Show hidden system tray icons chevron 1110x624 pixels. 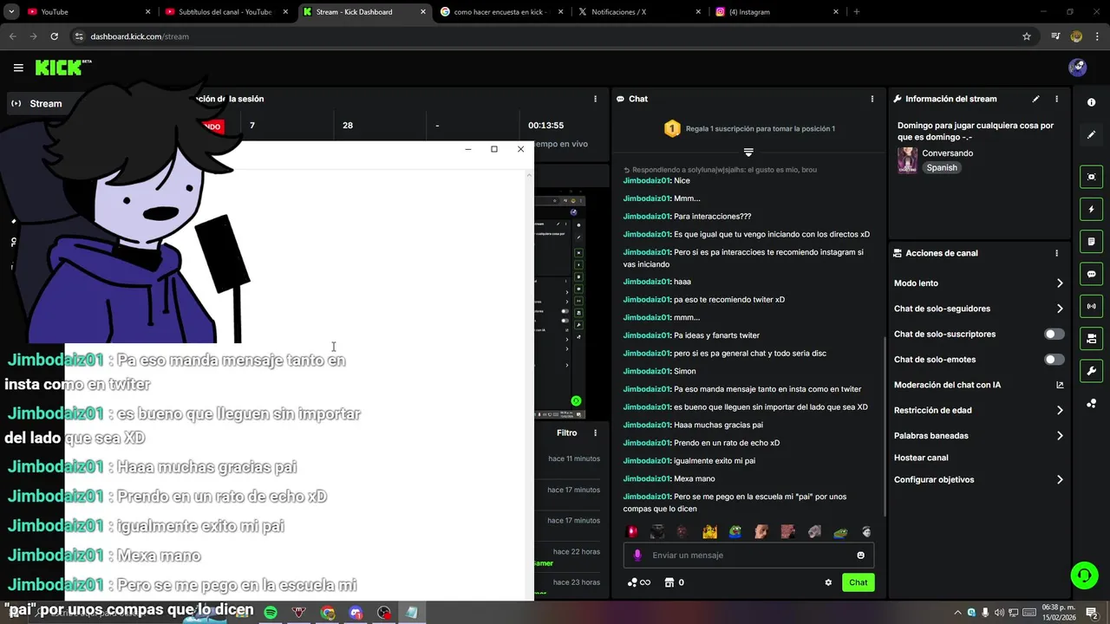[x=959, y=613]
